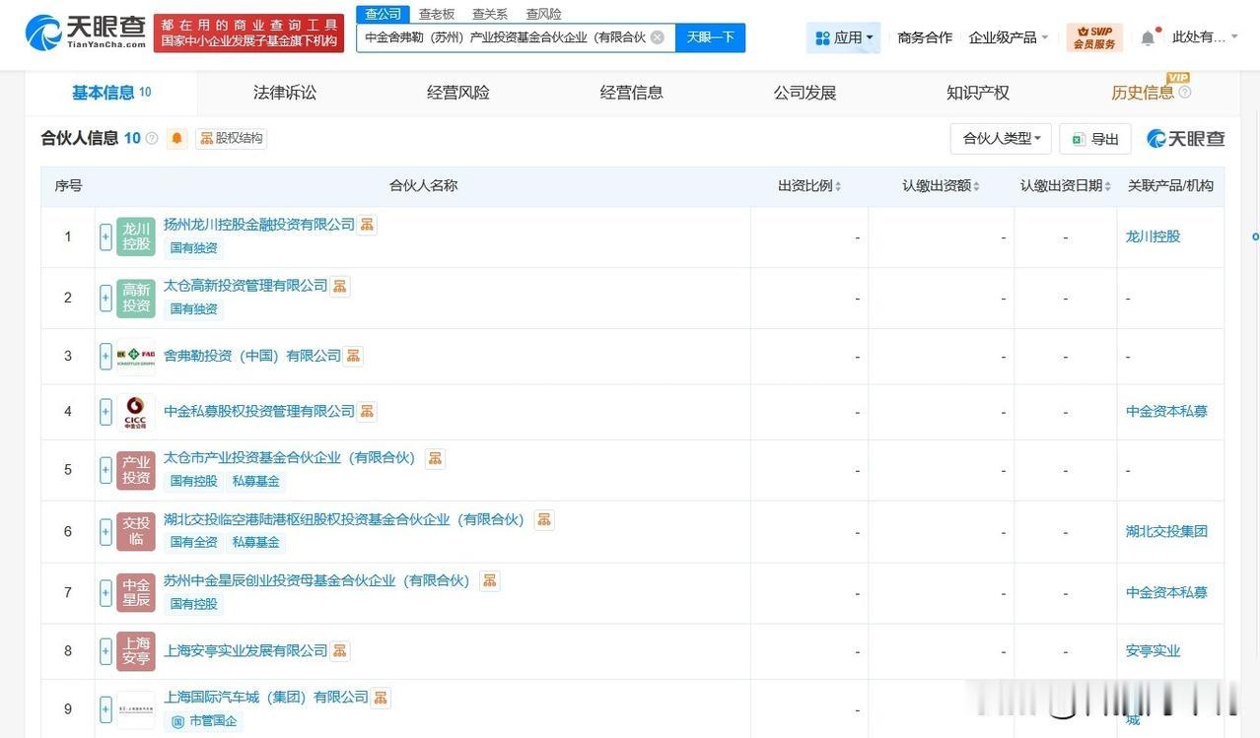This screenshot has width=1260, height=738.
Task: Switch to the 法律诉讼 tab
Action: click(x=285, y=93)
